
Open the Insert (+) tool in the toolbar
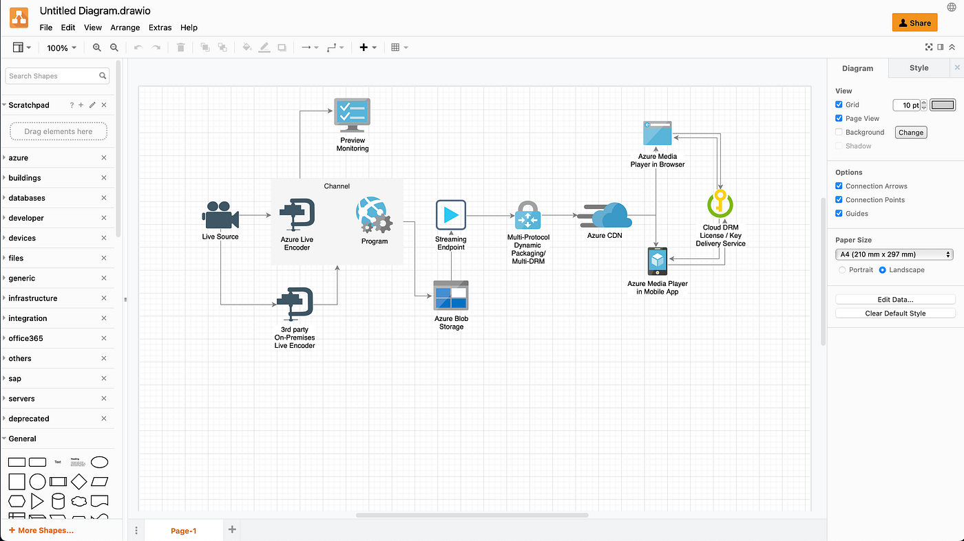(364, 47)
